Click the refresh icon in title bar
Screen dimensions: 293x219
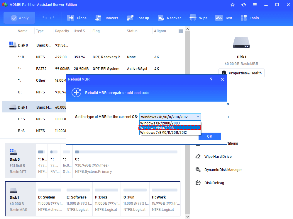(x=244, y=5)
